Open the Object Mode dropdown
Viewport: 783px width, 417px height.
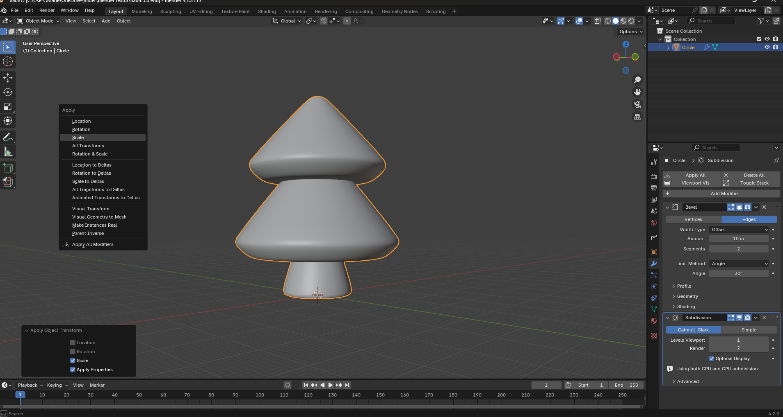click(39, 21)
